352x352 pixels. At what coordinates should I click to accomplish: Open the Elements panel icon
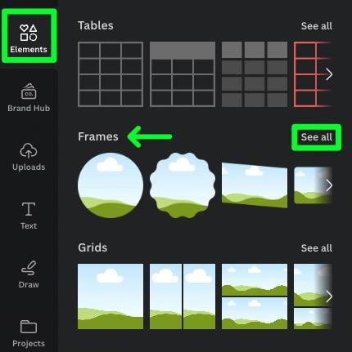(x=29, y=33)
